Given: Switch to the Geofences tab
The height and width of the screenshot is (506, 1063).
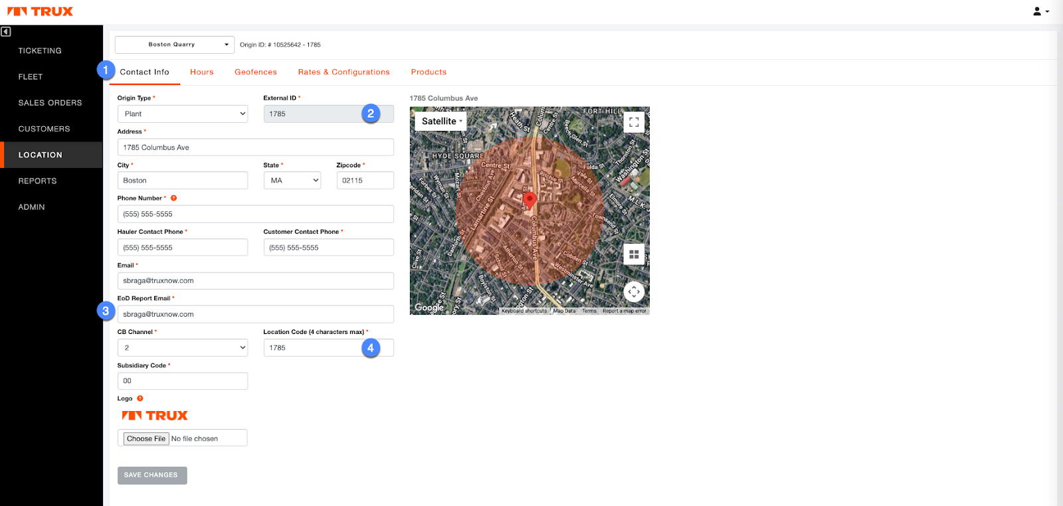Looking at the screenshot, I should 255,72.
